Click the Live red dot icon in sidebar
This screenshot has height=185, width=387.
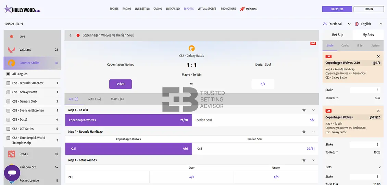coord(12,37)
